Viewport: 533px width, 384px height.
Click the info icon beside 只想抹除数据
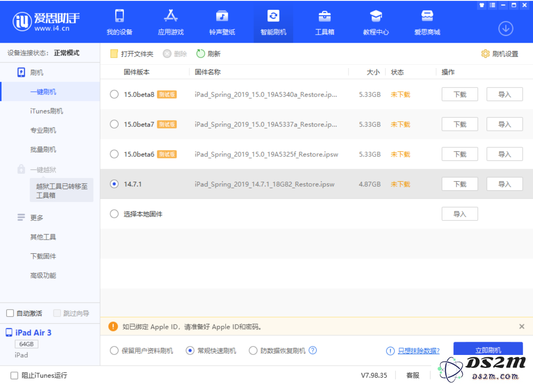(390, 351)
